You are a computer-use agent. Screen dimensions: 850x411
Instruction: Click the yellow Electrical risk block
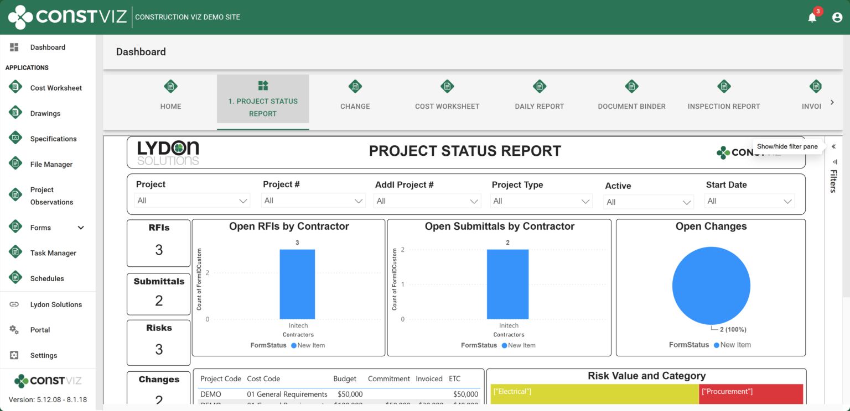594,394
